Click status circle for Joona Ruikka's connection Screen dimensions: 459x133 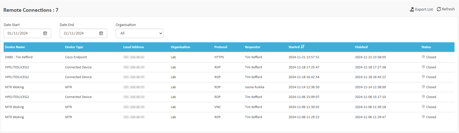[x=423, y=87]
